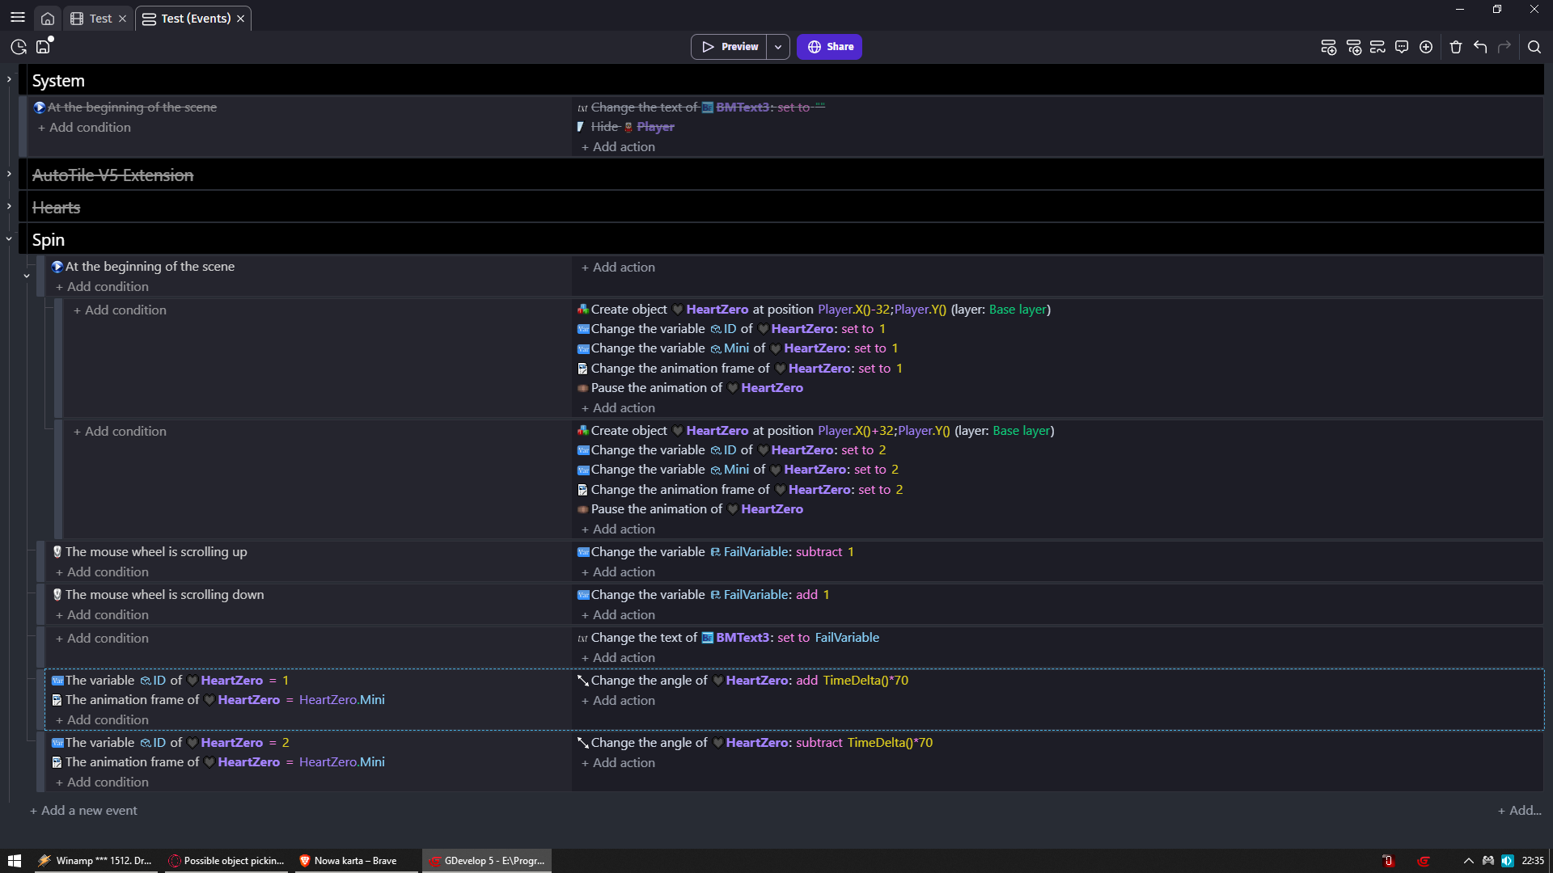This screenshot has height=873, width=1553.
Task: Click the taskbar clock showing 22:35
Action: tap(1533, 861)
